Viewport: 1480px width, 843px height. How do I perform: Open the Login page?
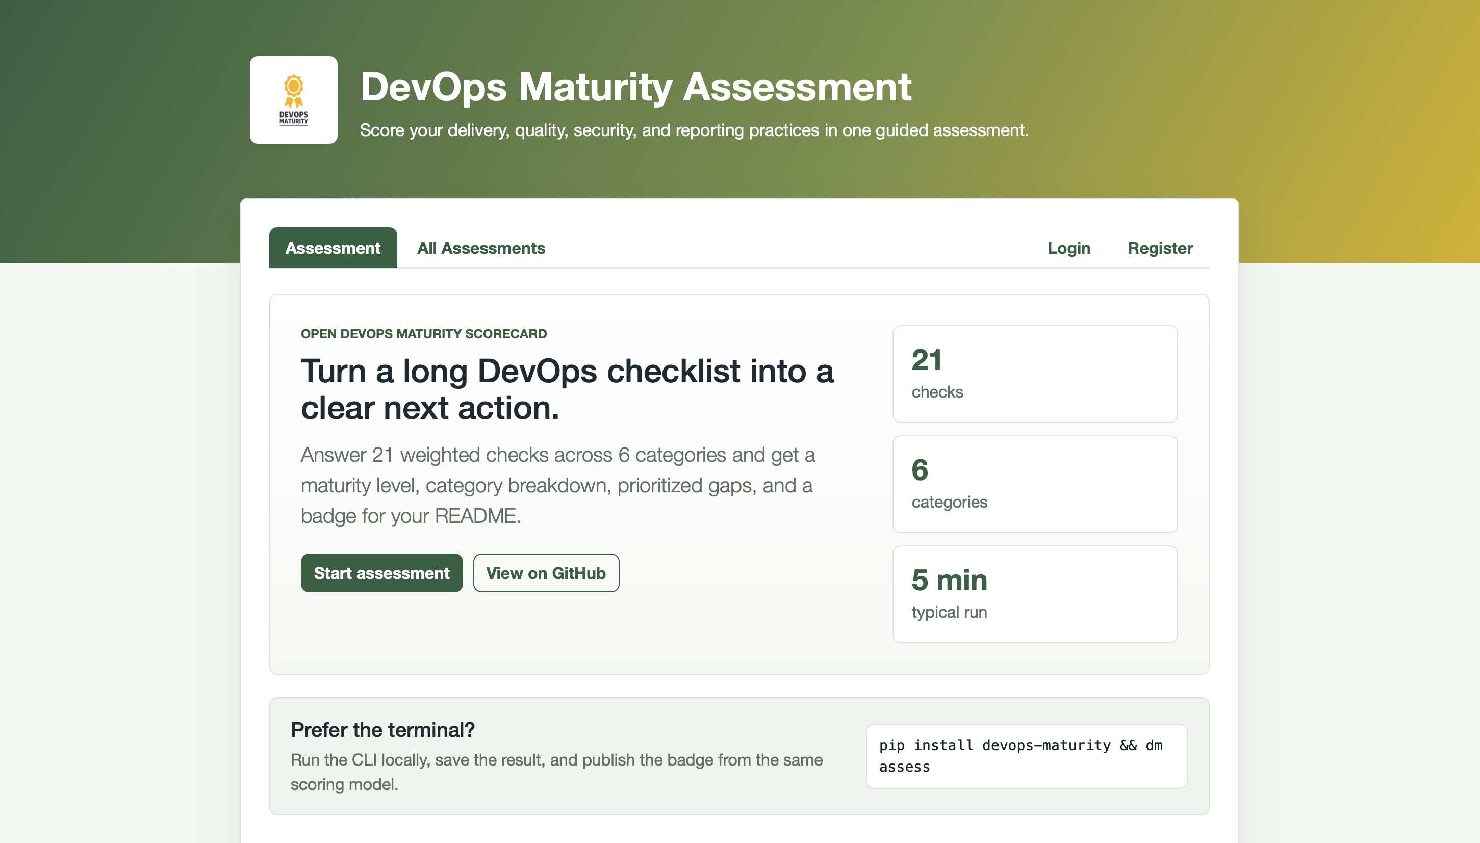tap(1069, 248)
